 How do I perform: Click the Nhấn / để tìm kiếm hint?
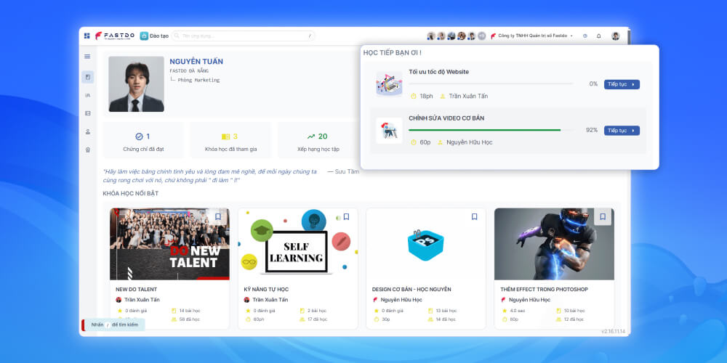coord(115,325)
